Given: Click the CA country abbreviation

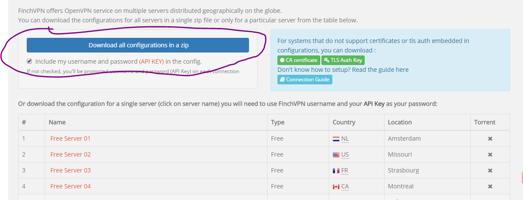Looking at the screenshot, I should point(345,186).
